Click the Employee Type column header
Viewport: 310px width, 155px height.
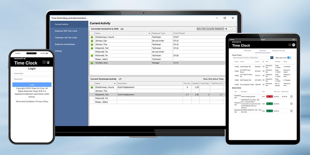(162, 33)
